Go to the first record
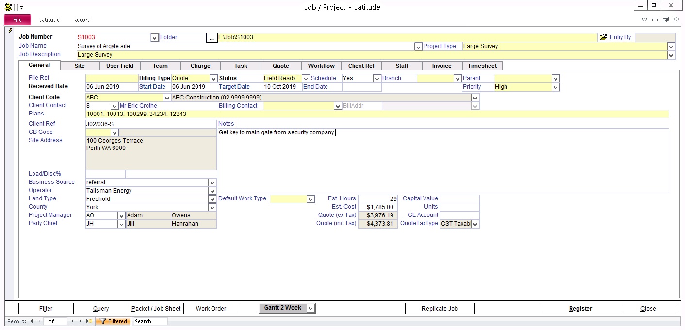685x330 pixels. click(31, 321)
